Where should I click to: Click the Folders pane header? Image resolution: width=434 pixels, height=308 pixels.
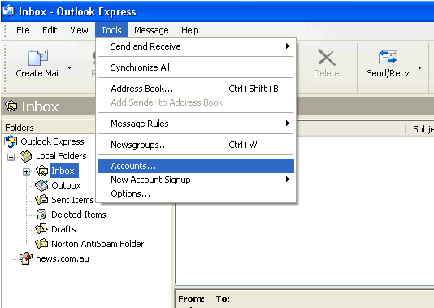(49, 128)
